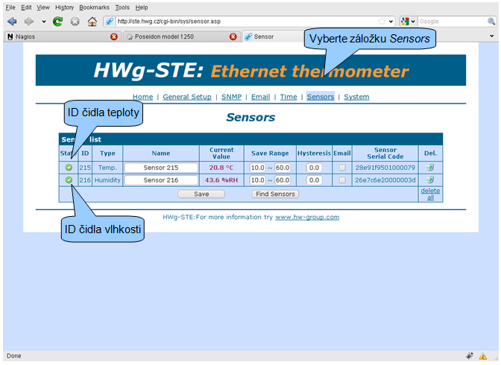501x365 pixels.
Task: Click the Sensor 216 name field
Action: tap(161, 180)
